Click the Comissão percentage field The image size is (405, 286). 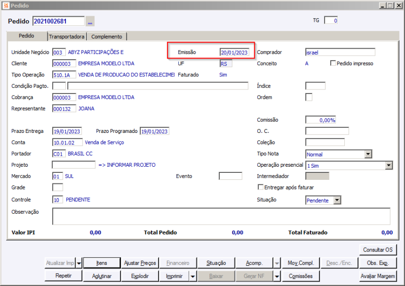point(320,120)
